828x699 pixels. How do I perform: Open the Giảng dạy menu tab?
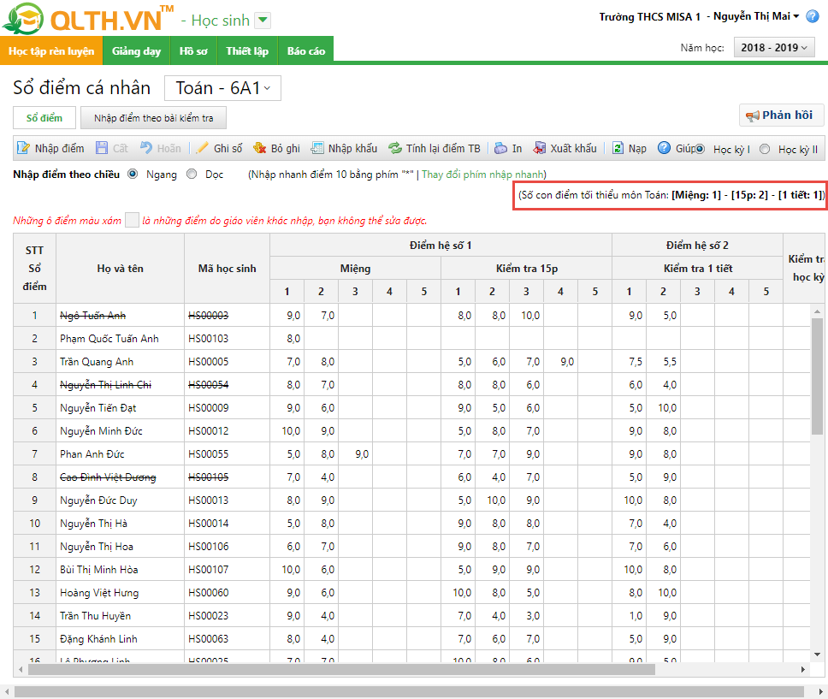[x=136, y=50]
